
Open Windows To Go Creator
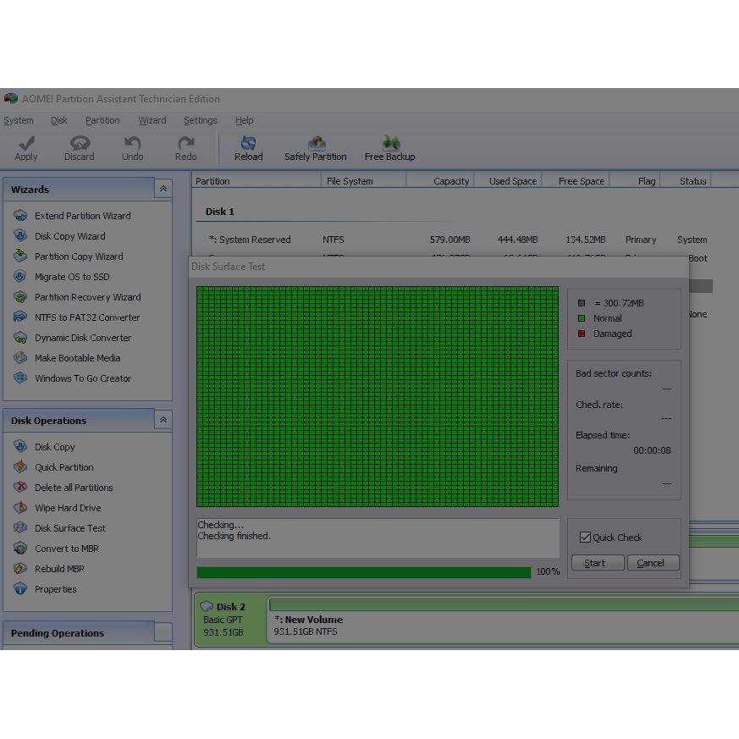coord(73,378)
